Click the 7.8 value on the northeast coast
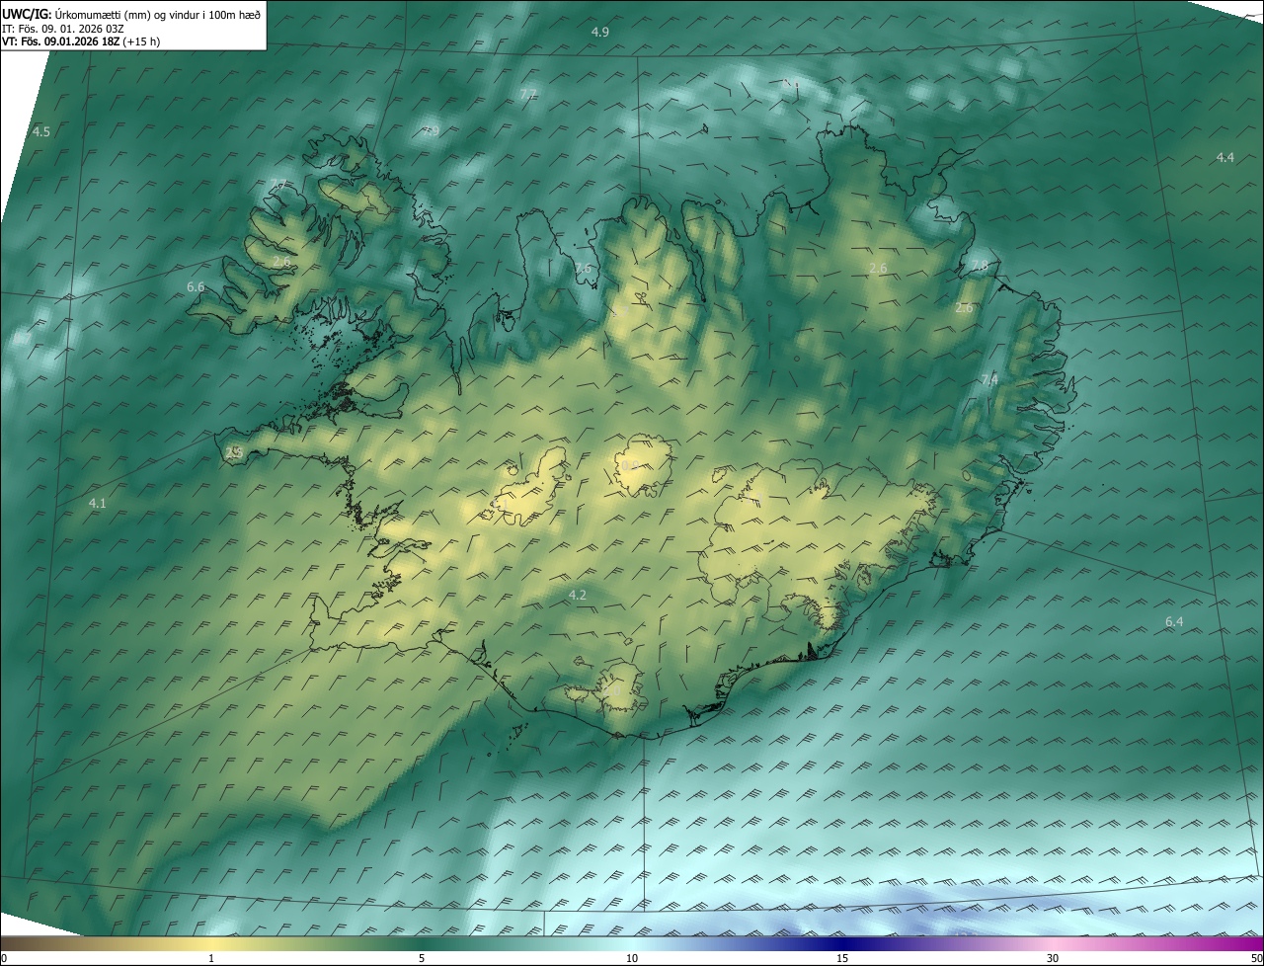The image size is (1264, 966). (980, 265)
